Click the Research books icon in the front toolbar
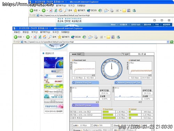Image resolution: width=174 pixels, height=131 pixels. pyautogui.click(x=113, y=37)
